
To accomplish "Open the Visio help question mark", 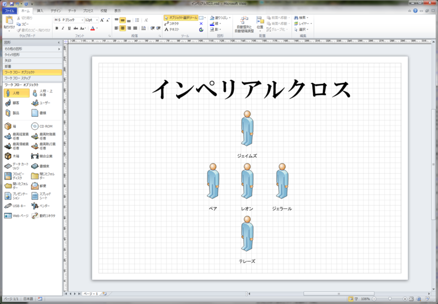I will [x=416, y=11].
